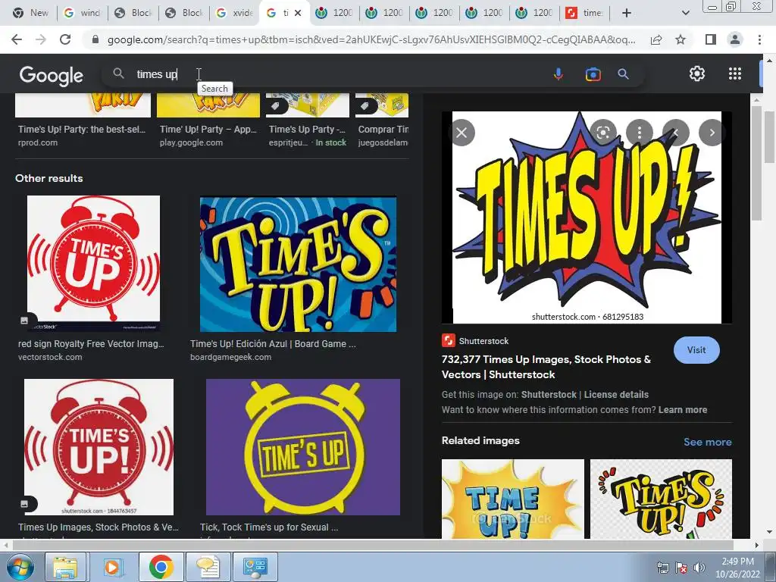
Task: Close the active 'ti' tab
Action: pos(297,13)
